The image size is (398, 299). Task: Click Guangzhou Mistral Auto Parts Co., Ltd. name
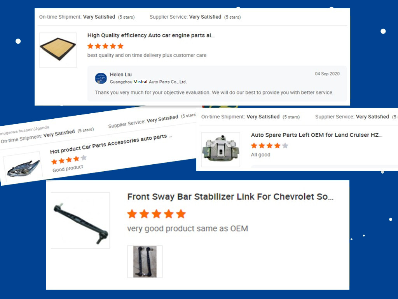(148, 82)
